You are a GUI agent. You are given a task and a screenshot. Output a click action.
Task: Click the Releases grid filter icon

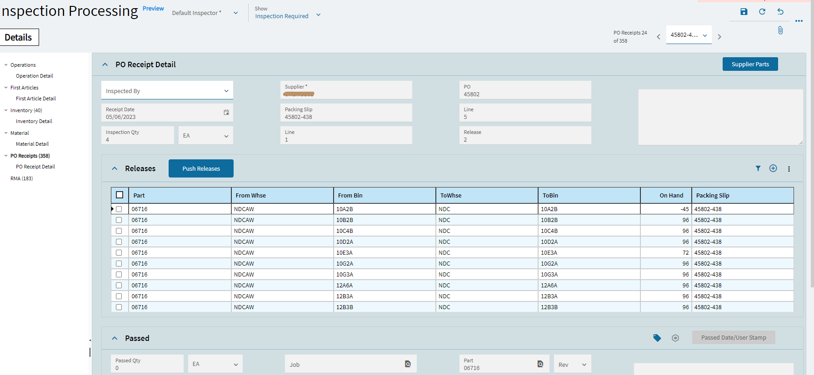758,168
